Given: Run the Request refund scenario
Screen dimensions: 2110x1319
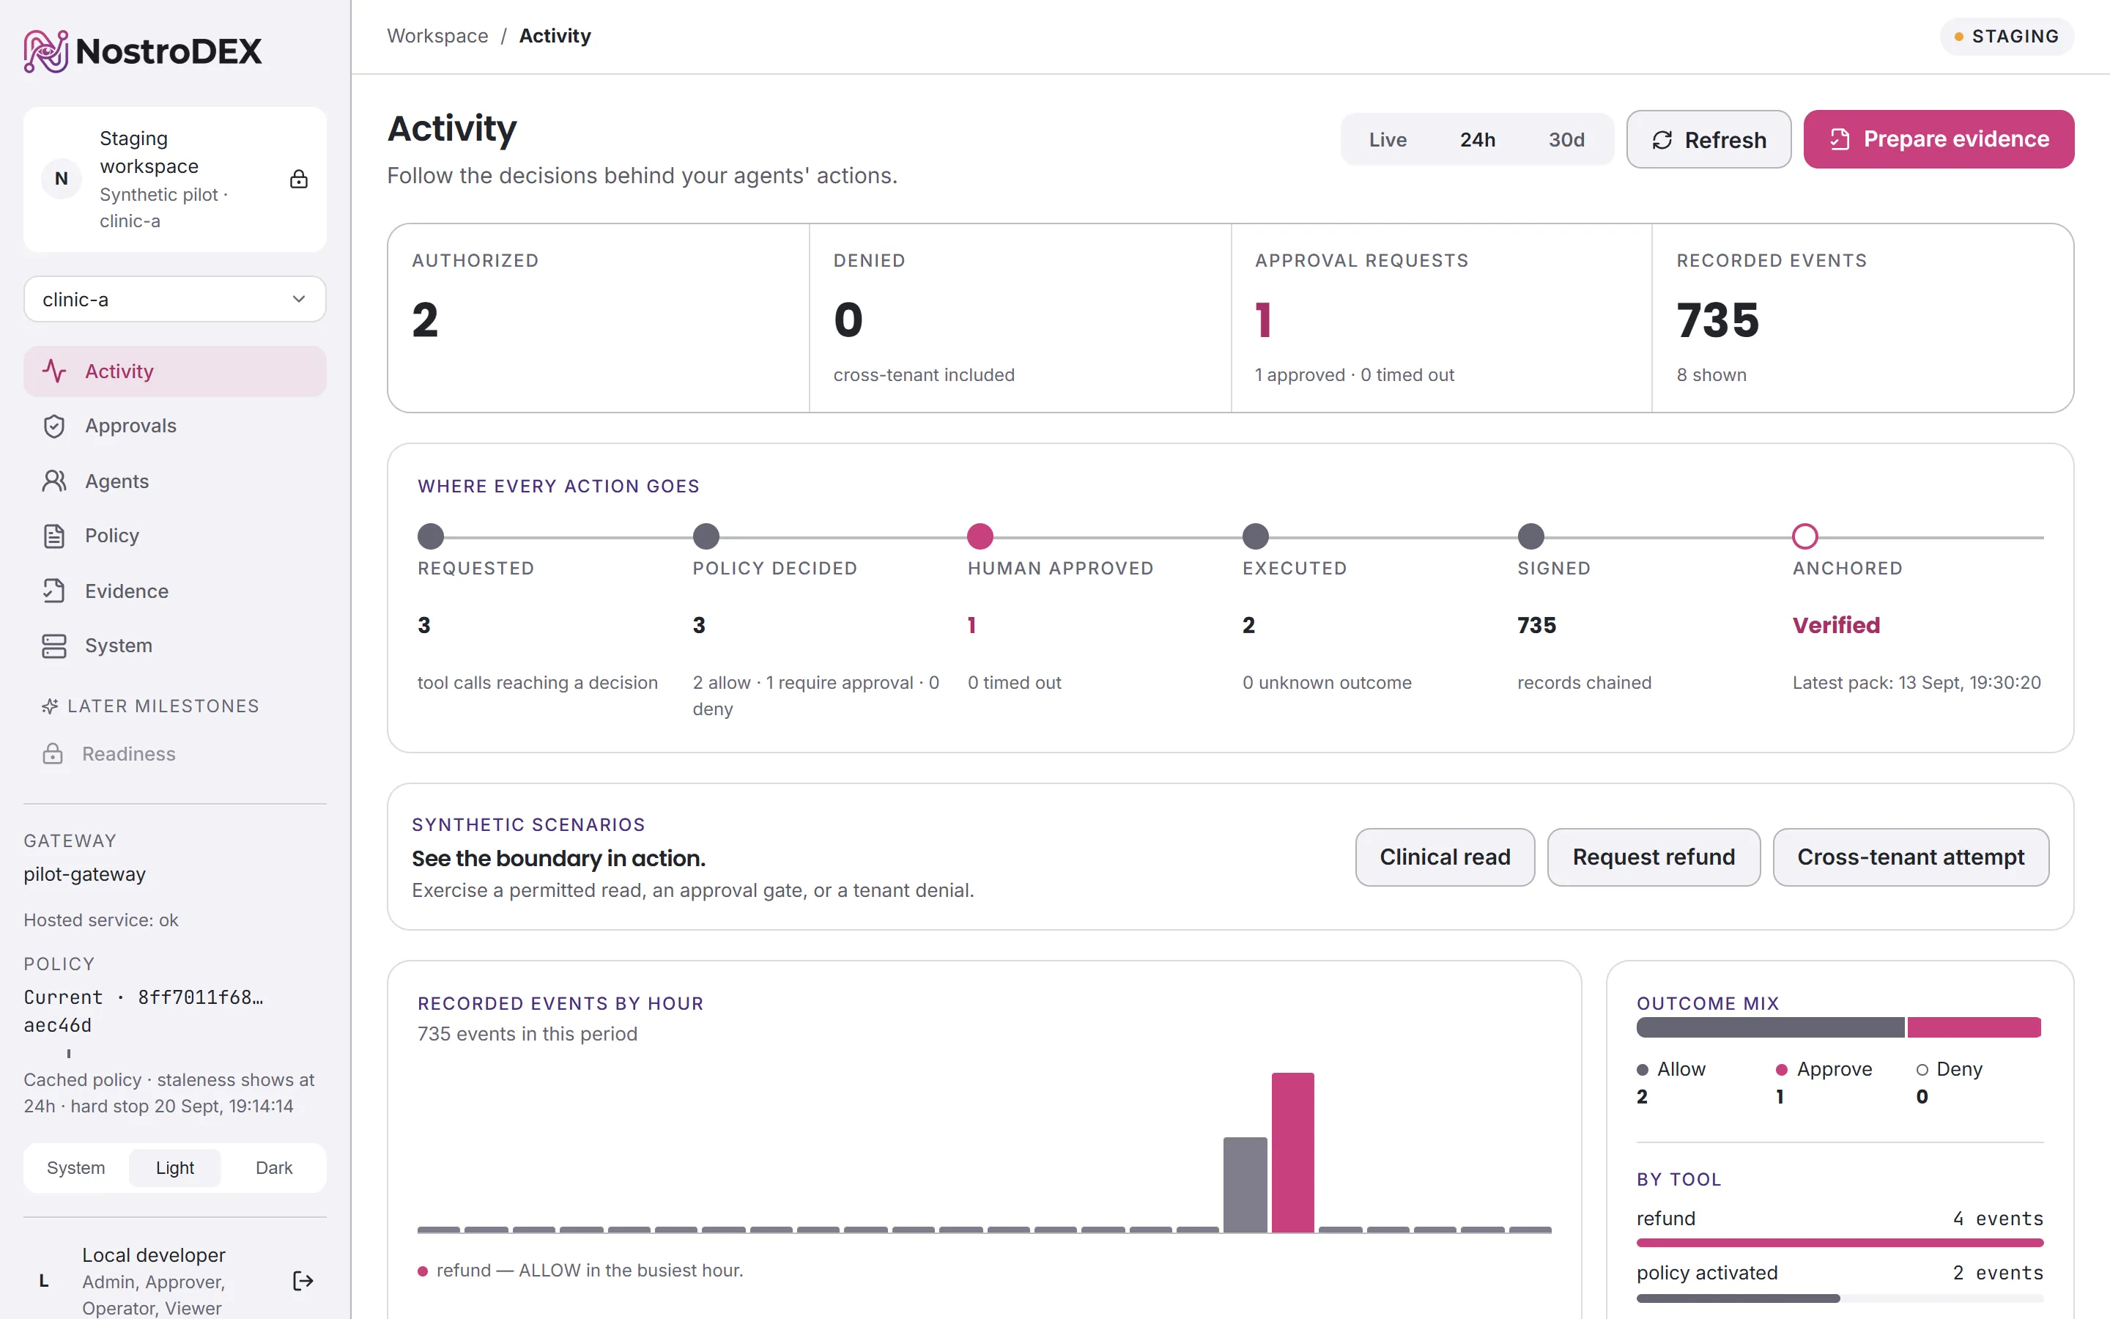Looking at the screenshot, I should 1653,857.
